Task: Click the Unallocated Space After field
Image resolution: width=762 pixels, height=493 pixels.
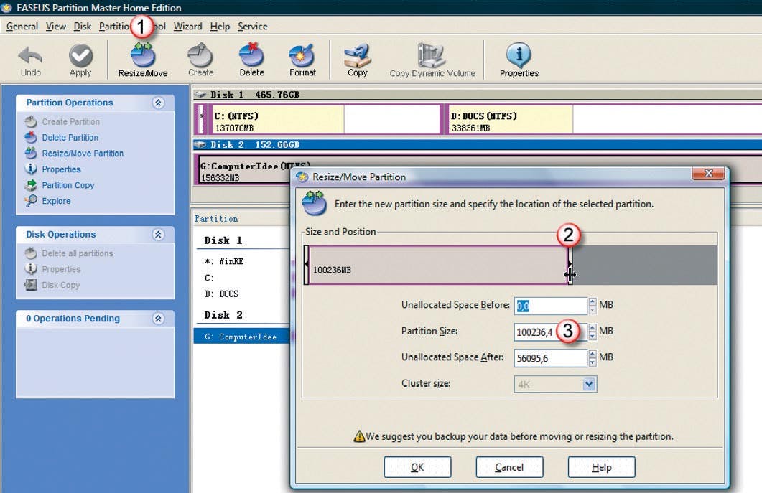Action: point(551,358)
